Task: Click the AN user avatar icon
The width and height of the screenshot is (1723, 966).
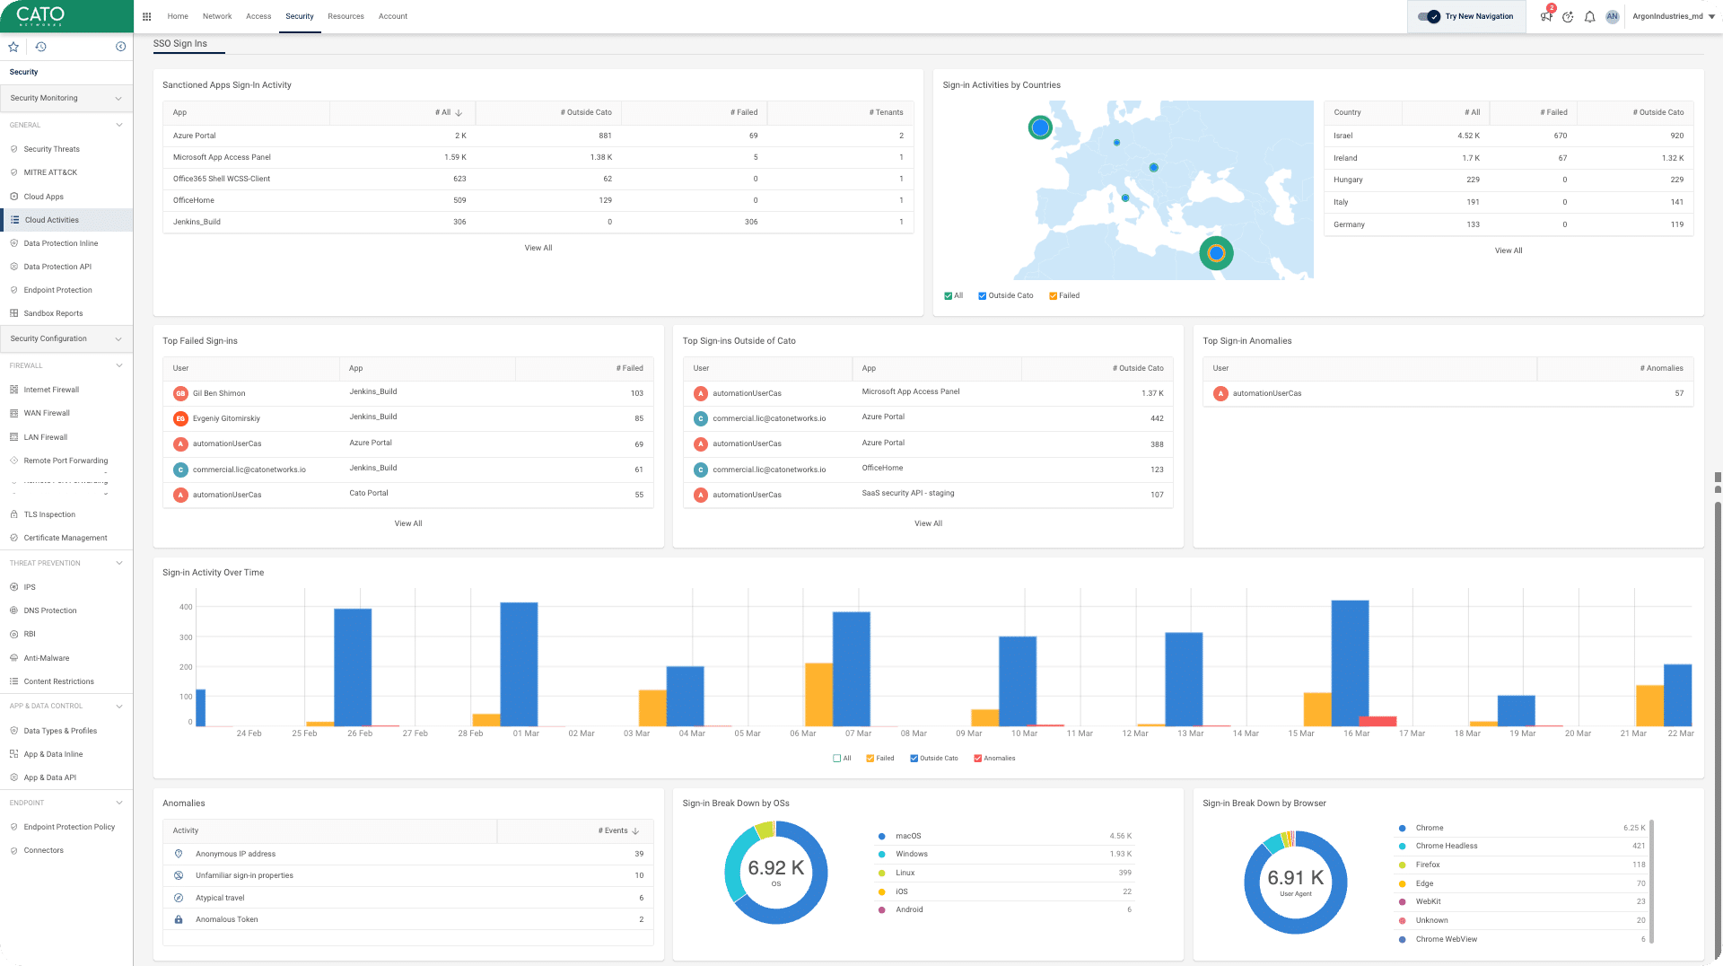Action: tap(1612, 16)
